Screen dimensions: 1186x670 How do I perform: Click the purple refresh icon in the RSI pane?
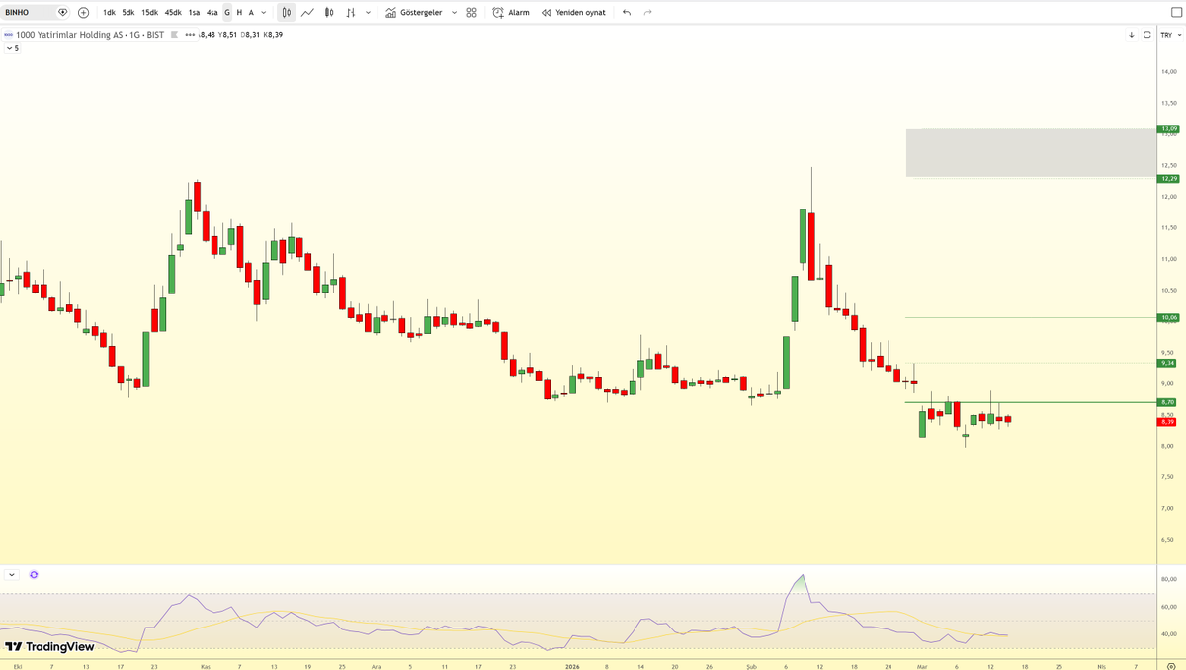(34, 574)
